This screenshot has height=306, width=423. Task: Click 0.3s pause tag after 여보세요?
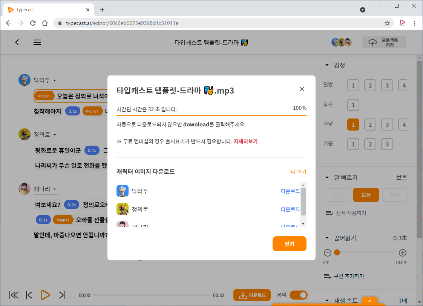point(72,205)
